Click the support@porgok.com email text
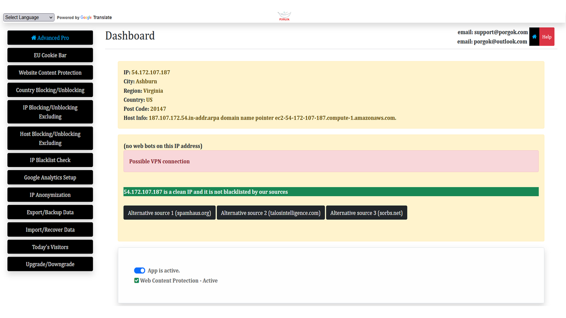The height and width of the screenshot is (318, 566). tap(501, 32)
